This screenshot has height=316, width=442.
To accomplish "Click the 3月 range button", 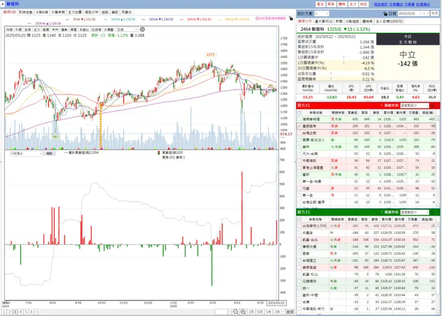I will click(x=251, y=311).
